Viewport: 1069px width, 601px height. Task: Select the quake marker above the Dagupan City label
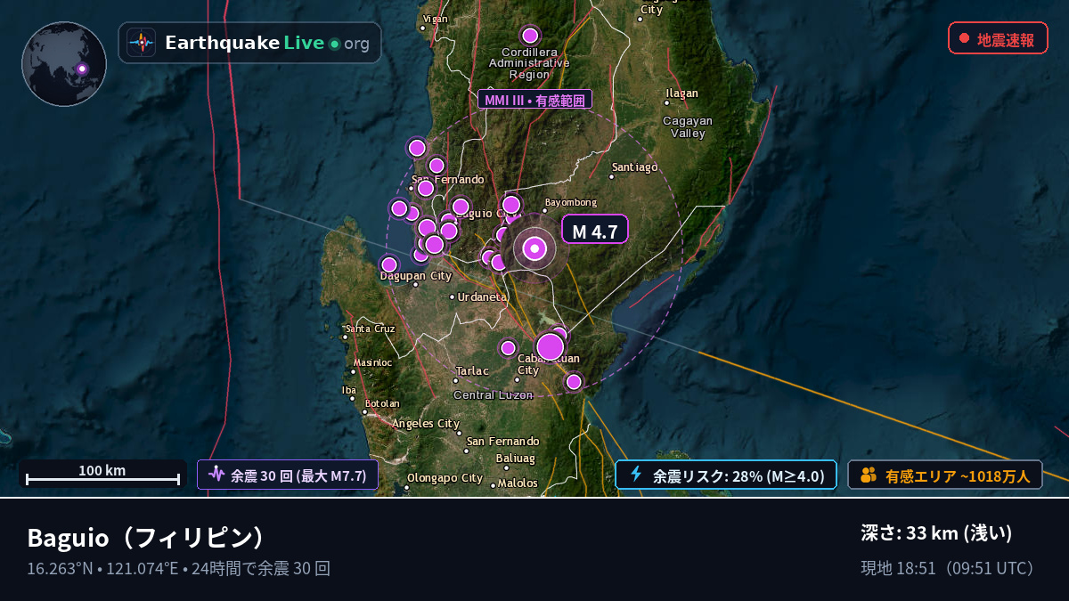click(389, 264)
